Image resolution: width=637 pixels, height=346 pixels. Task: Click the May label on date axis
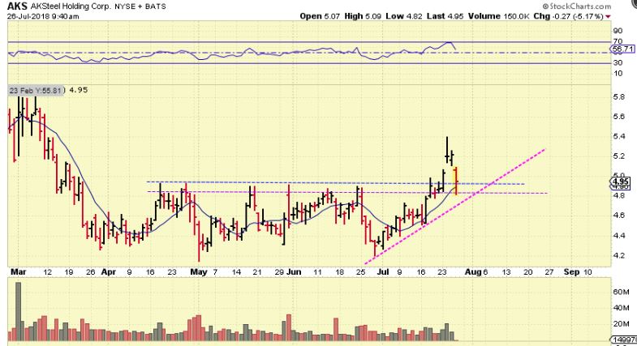pos(199,271)
